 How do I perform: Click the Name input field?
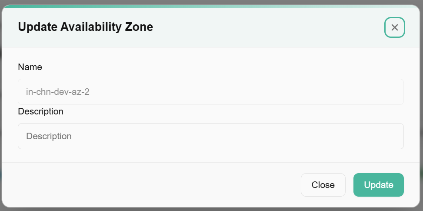pyautogui.click(x=211, y=92)
